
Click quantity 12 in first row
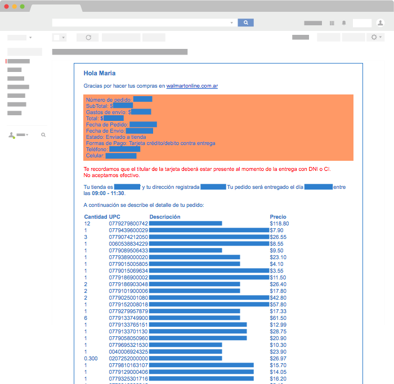87,224
